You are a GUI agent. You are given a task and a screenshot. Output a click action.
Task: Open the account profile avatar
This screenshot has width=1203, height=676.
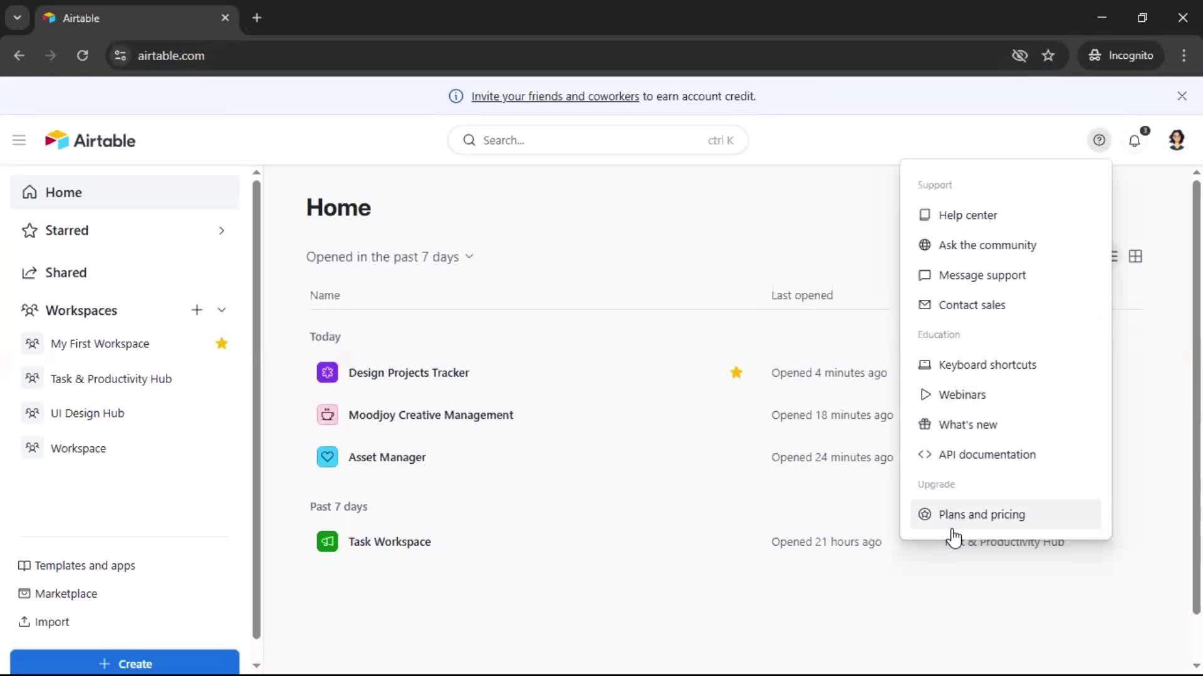(1177, 140)
